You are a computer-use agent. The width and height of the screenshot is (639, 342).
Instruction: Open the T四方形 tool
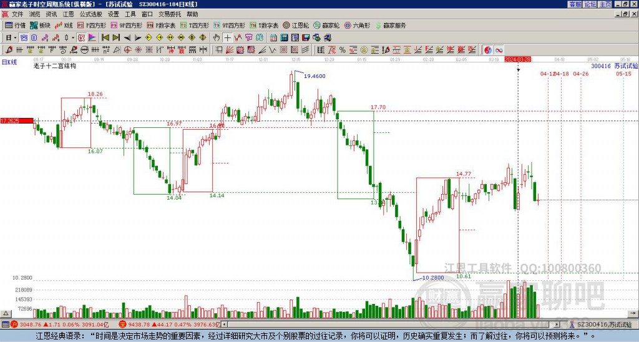coord(195,25)
